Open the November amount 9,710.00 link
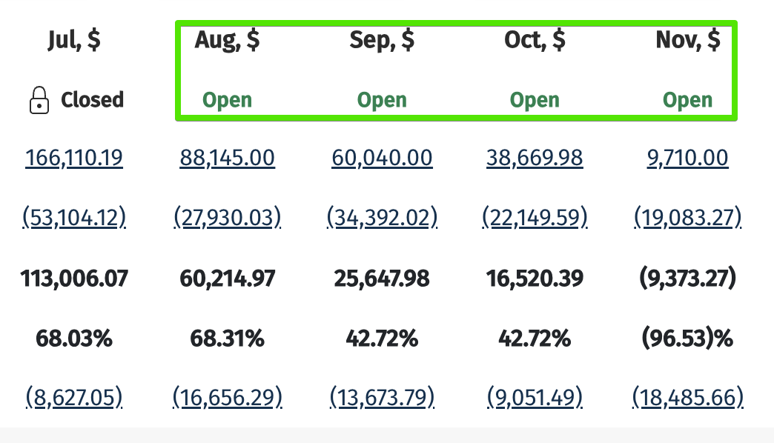This screenshot has height=443, width=774. tap(687, 158)
